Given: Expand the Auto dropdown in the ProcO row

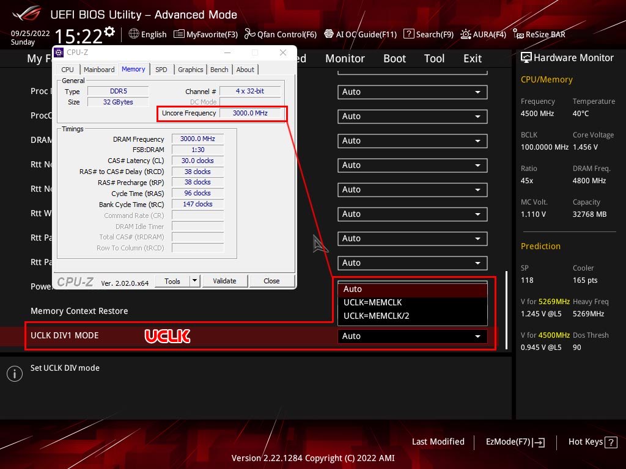Looking at the screenshot, I should tap(413, 117).
